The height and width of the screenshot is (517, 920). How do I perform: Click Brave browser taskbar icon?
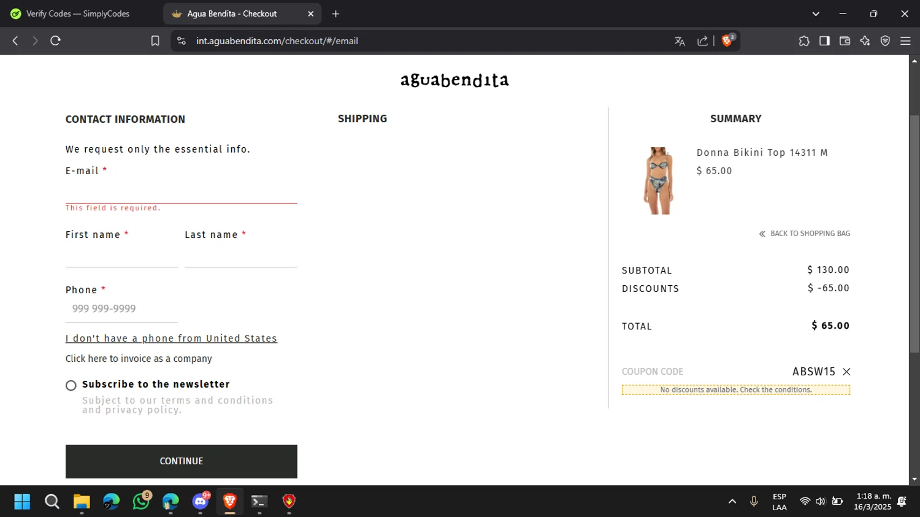[x=230, y=502]
